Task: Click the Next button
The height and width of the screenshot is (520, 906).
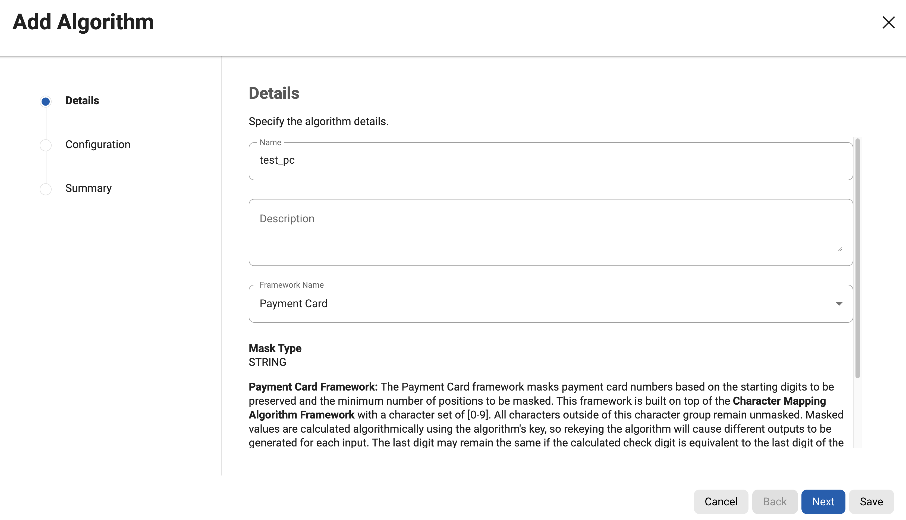Action: point(823,502)
